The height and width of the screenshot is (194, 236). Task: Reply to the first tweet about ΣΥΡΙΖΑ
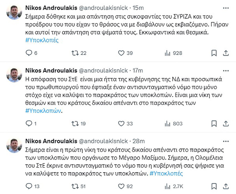tap(29, 53)
